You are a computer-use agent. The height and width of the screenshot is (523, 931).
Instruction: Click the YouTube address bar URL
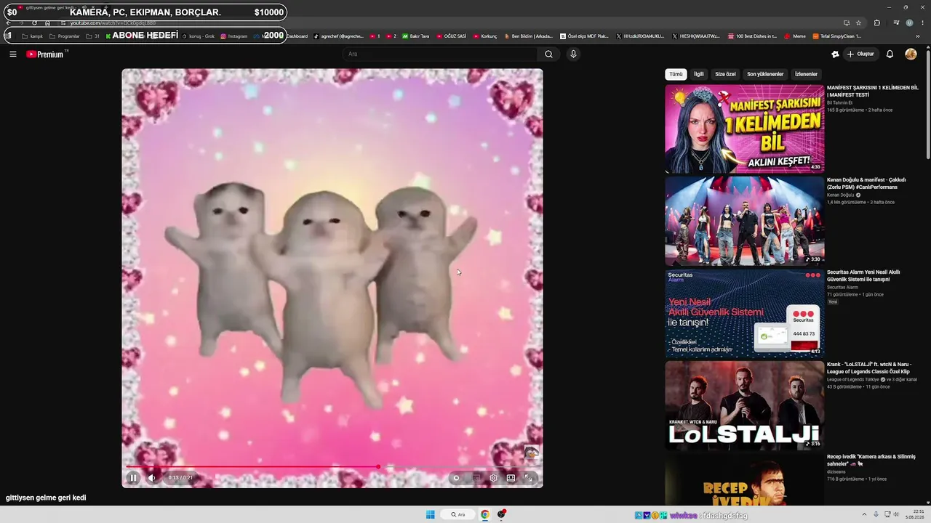(113, 23)
